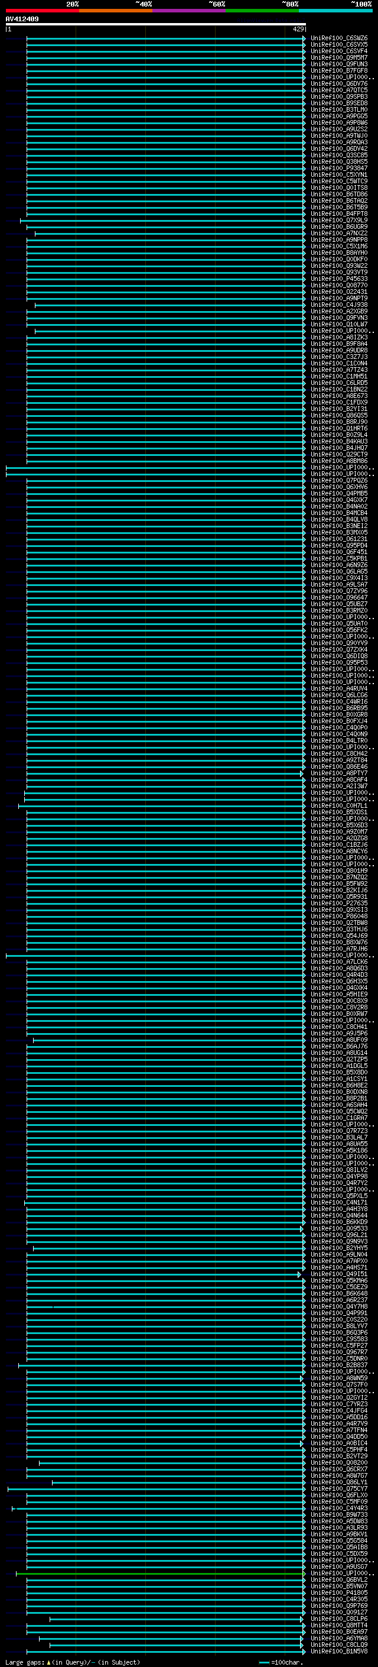The image size is (378, 1667).
Task: Click the purple ~60% legend segment
Action: pos(188,11)
